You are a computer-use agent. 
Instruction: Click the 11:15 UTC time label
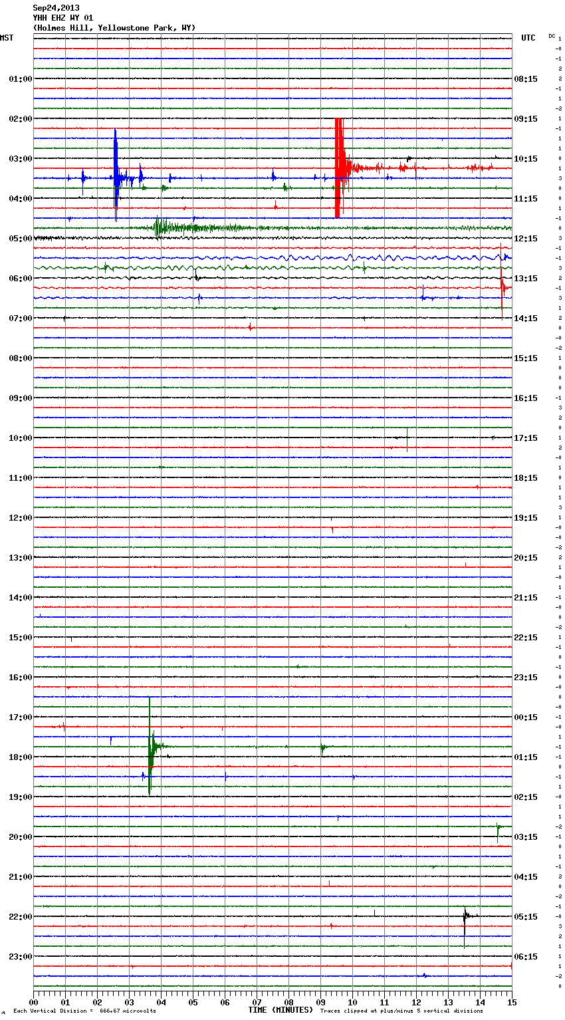click(526, 199)
